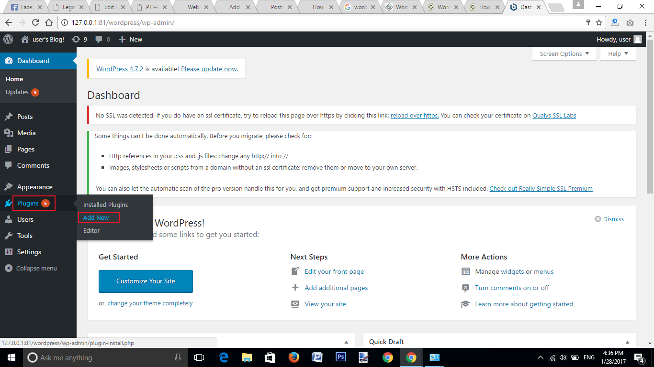Click the menus link under More Actions
Viewport: 654px width, 367px height.
(x=544, y=271)
